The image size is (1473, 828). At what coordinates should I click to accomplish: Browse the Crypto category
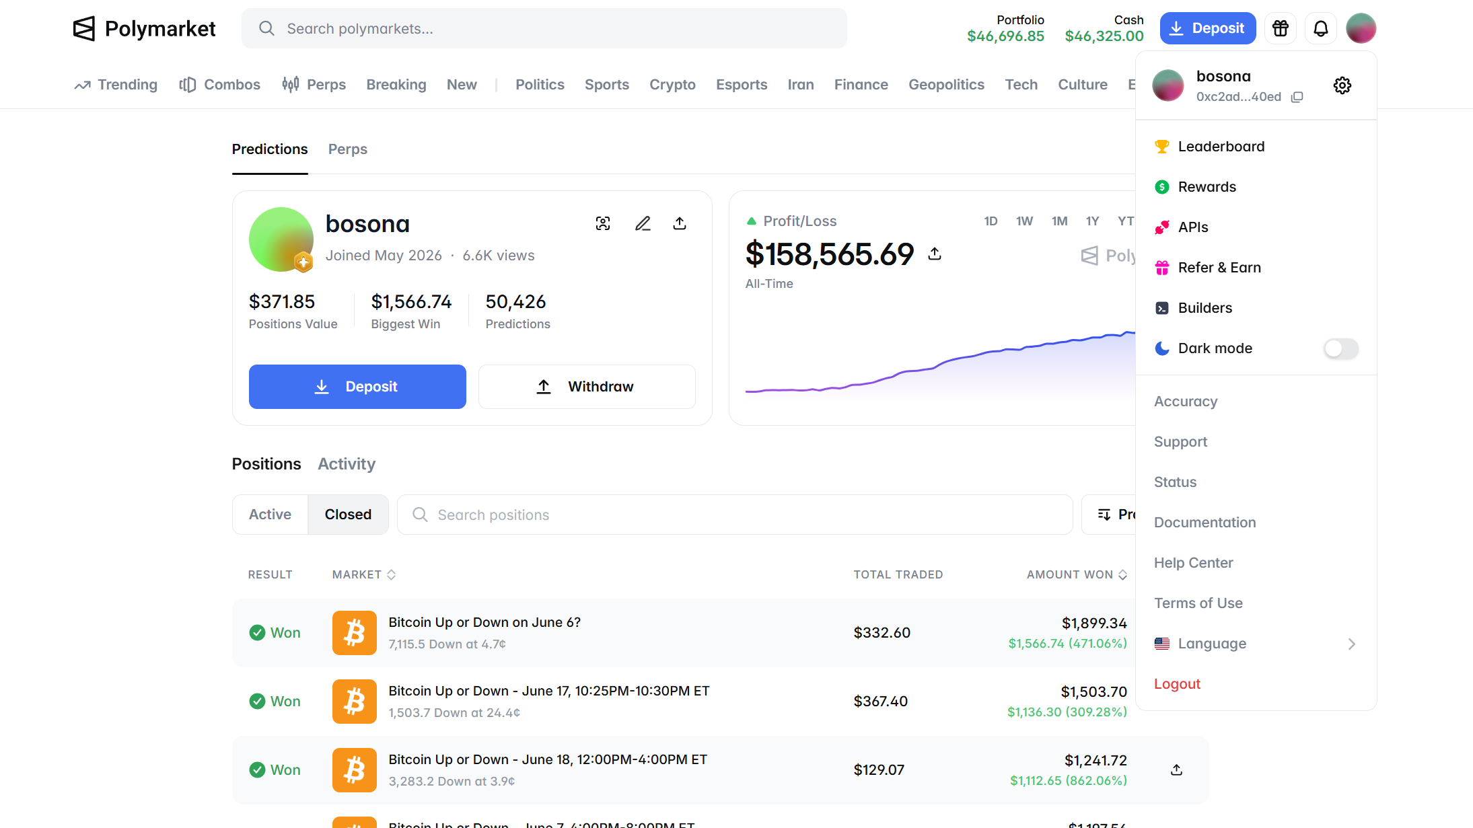(672, 85)
